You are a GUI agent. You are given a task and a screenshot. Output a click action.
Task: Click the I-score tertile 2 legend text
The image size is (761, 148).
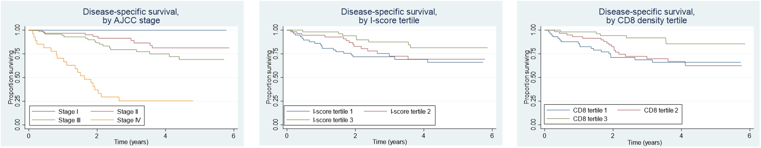(x=411, y=112)
